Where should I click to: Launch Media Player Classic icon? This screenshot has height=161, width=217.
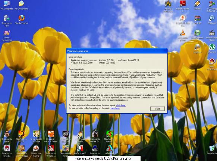coord(212,35)
